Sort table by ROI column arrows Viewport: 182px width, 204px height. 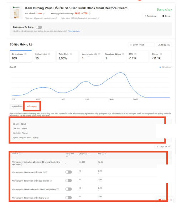click(x=105, y=154)
